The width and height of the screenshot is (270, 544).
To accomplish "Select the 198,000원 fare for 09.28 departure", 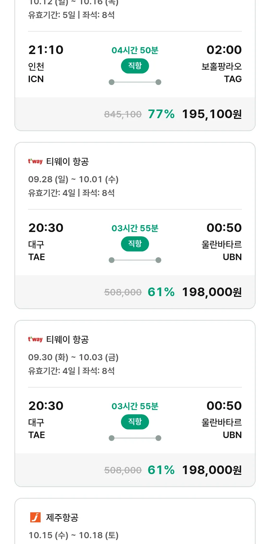I will pos(212,292).
